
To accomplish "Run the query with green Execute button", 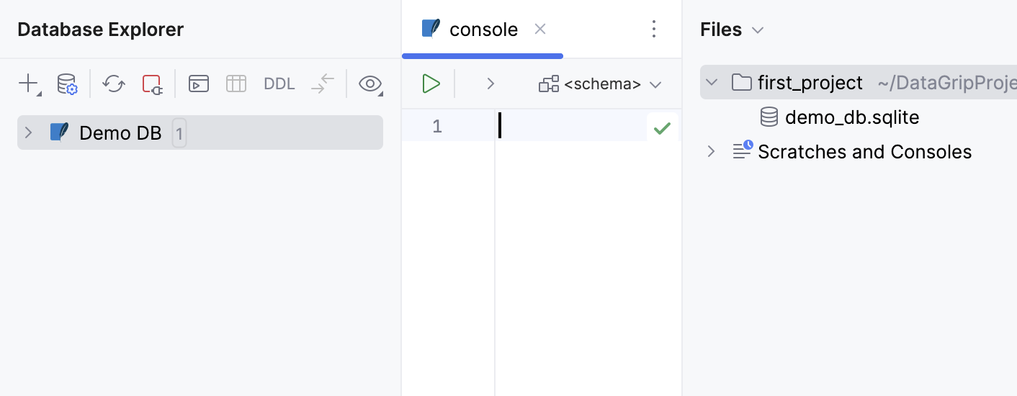I will (431, 84).
